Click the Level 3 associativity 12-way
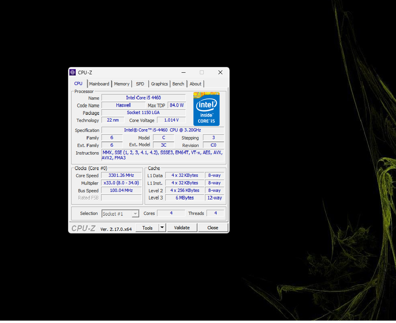 (x=214, y=198)
